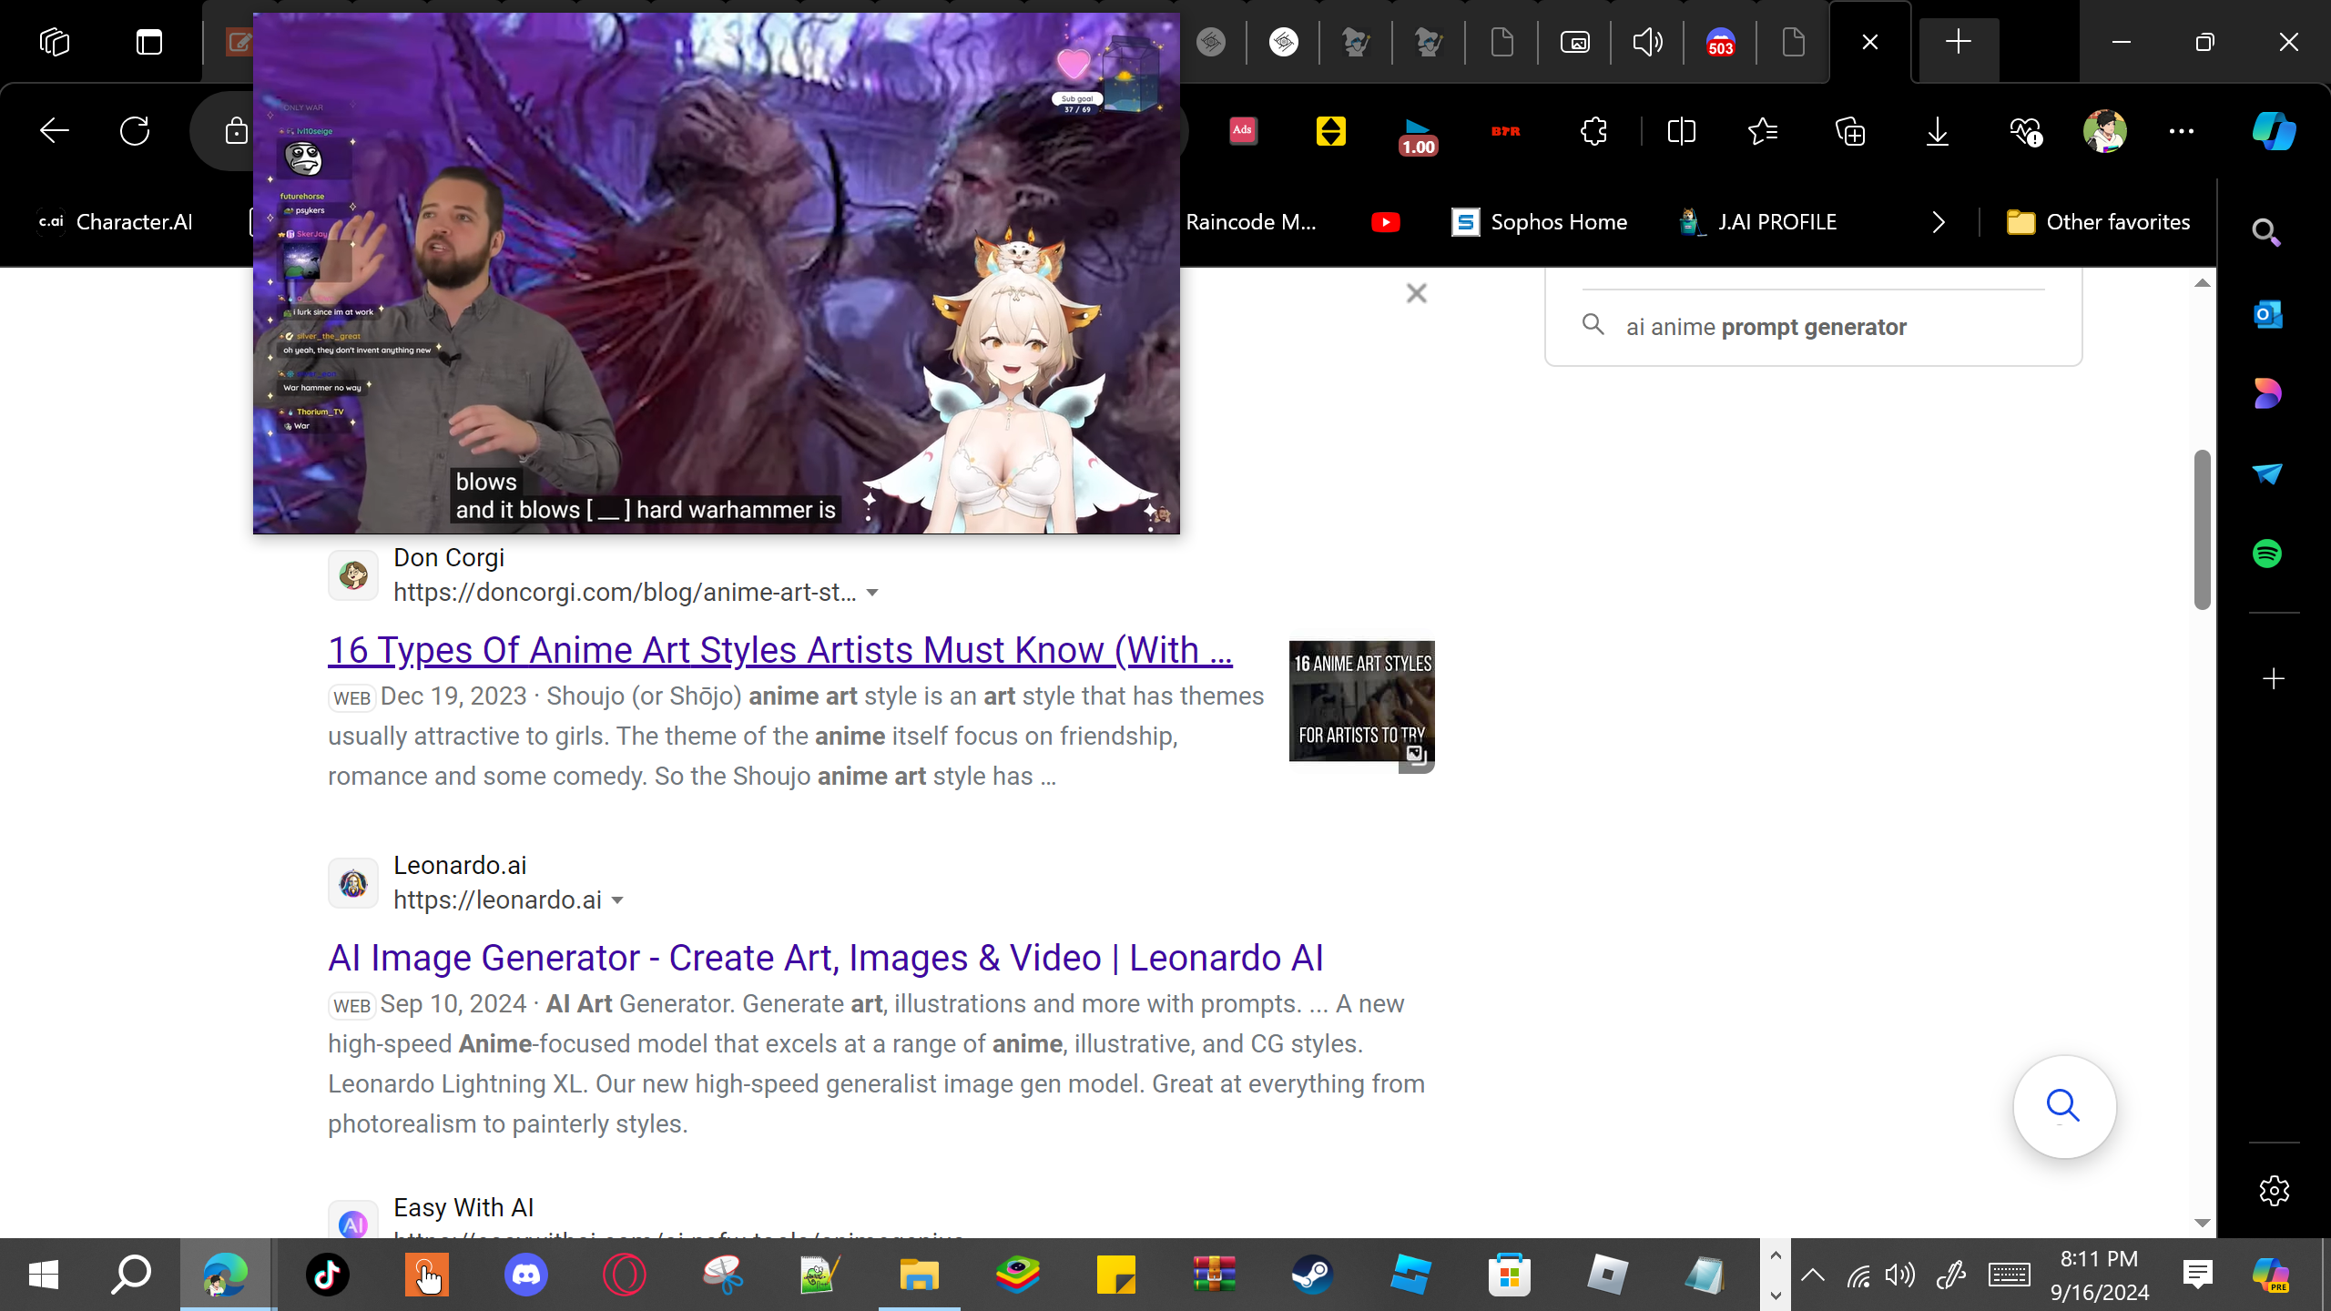Viewport: 2331px width, 1311px height.
Task: Open the Raincode favorite
Action: point(1251,222)
